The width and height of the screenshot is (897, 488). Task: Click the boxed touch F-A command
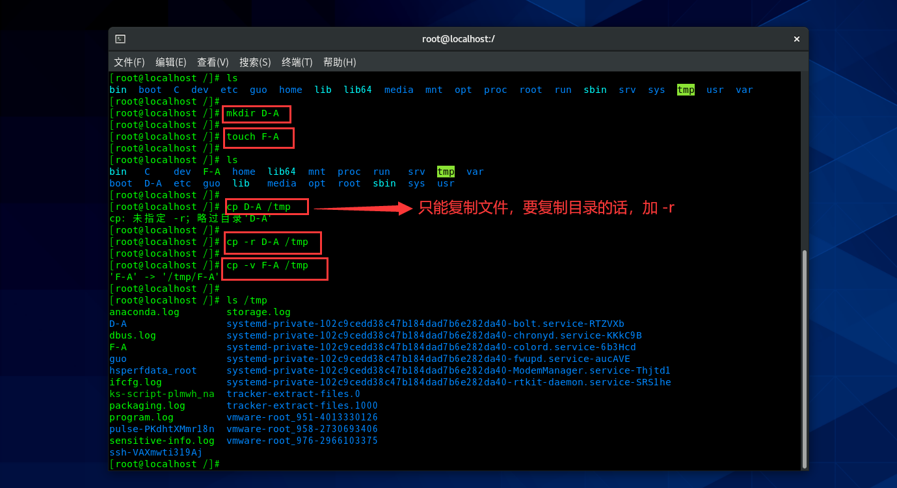252,137
